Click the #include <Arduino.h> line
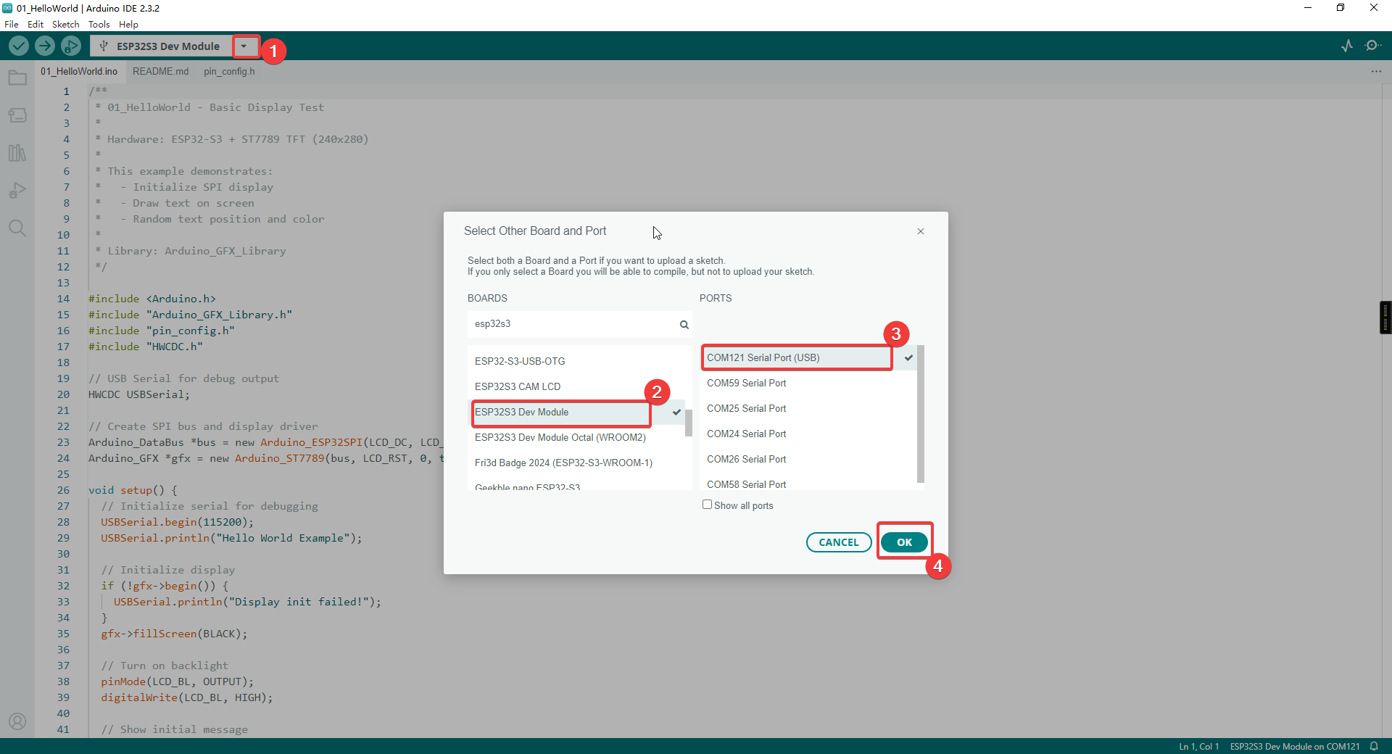This screenshot has width=1392, height=754. (152, 299)
